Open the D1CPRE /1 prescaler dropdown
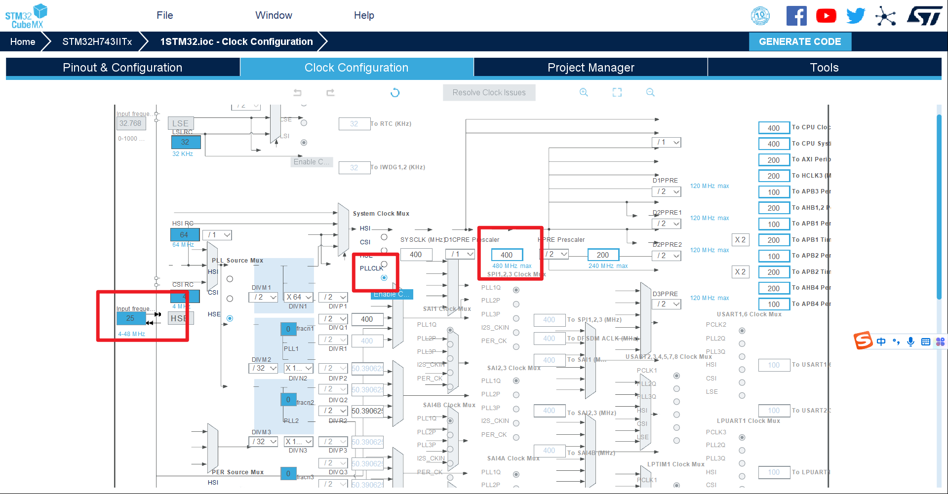This screenshot has width=948, height=494. tap(460, 254)
